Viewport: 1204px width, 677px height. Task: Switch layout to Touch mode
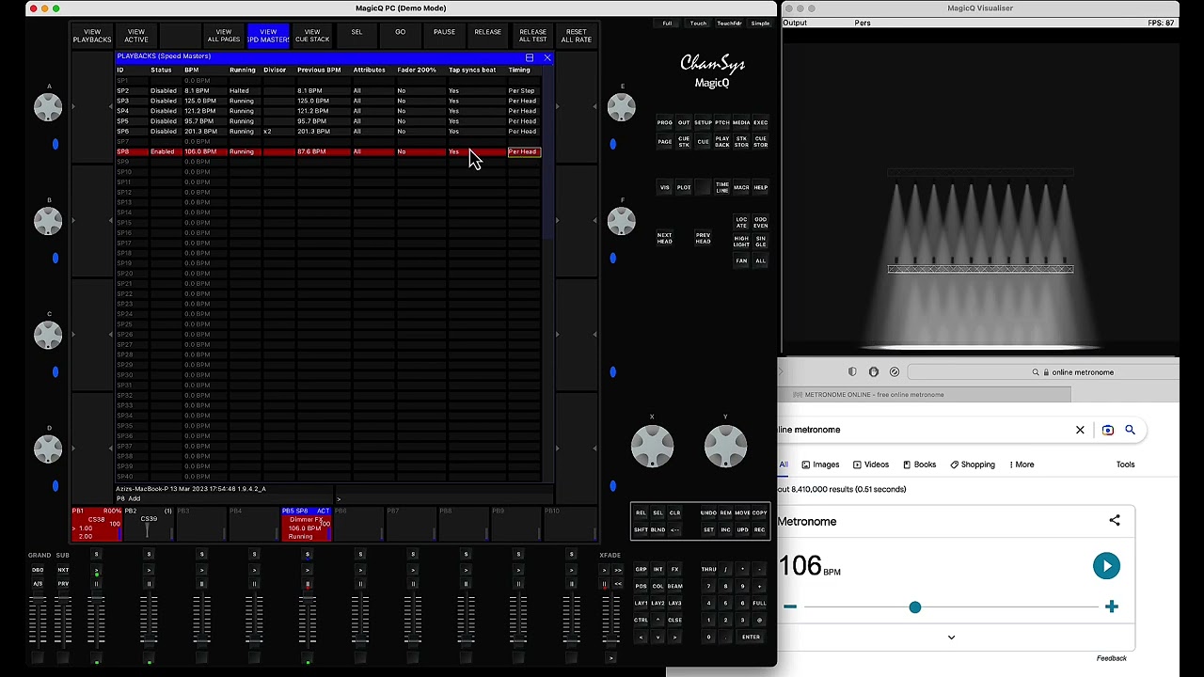pos(698,24)
